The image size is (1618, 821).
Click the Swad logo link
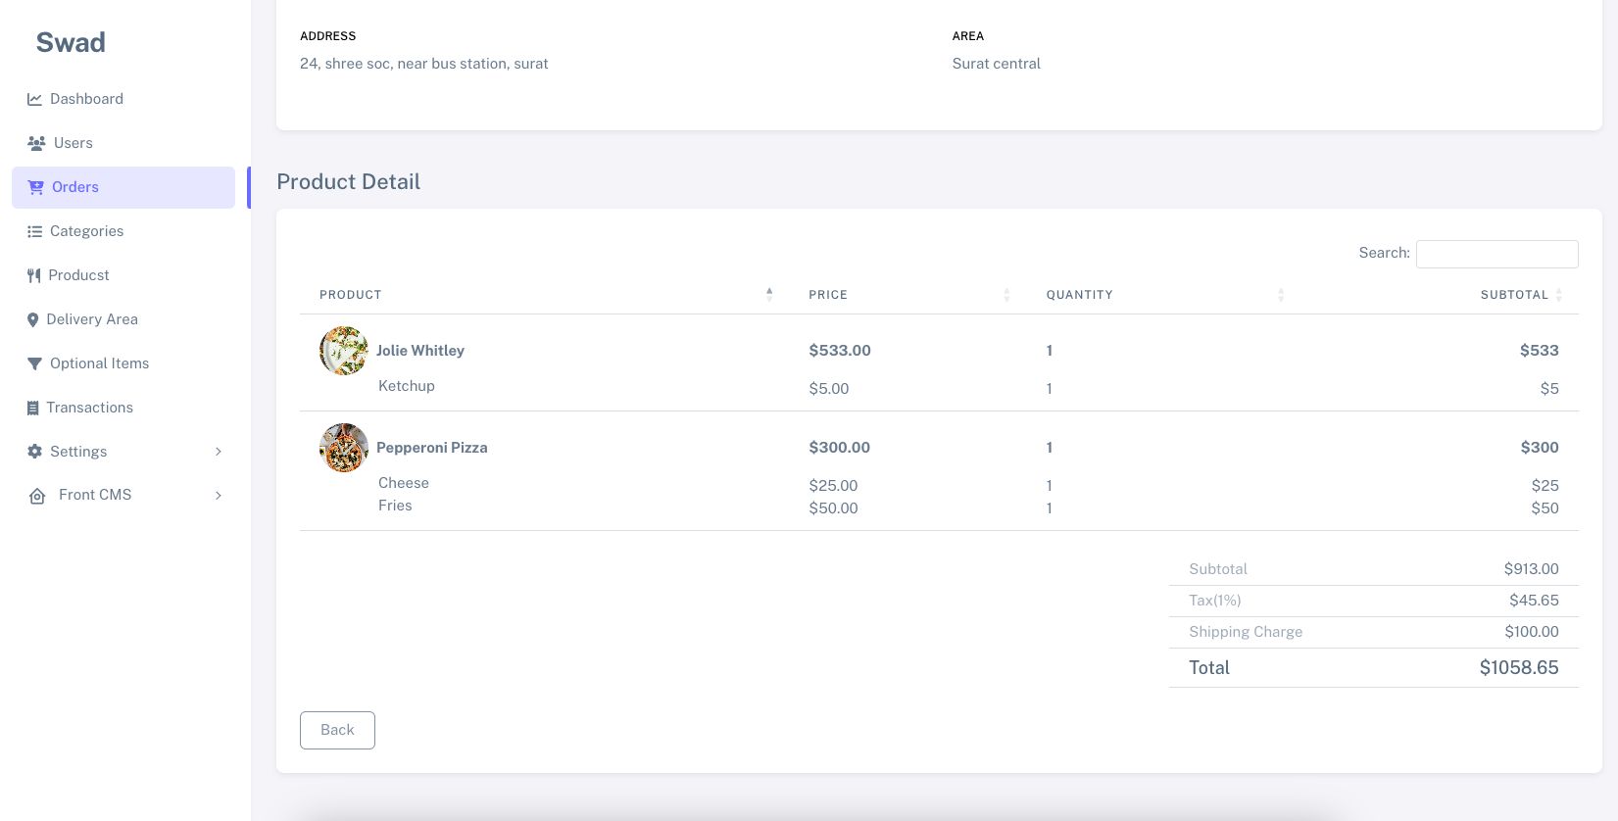pos(71,42)
